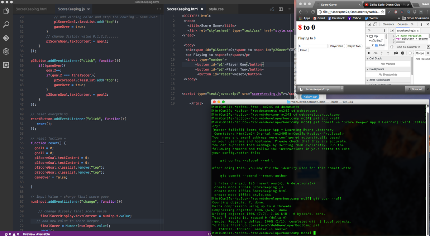Toggle Pause on exceptions in DevTools
The width and height of the screenshot is (430, 236).
pyautogui.click(x=402, y=53)
